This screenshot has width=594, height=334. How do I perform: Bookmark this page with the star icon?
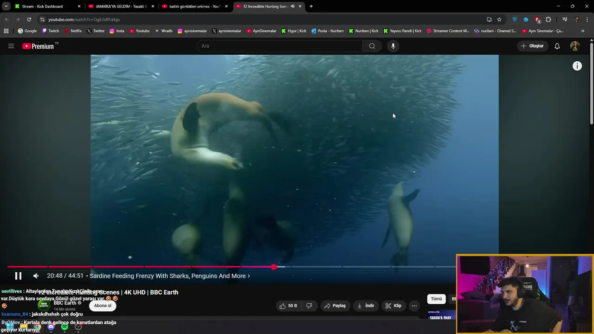tap(499, 19)
